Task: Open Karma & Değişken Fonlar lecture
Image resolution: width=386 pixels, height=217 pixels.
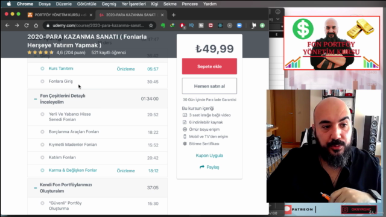Action: tap(73, 170)
